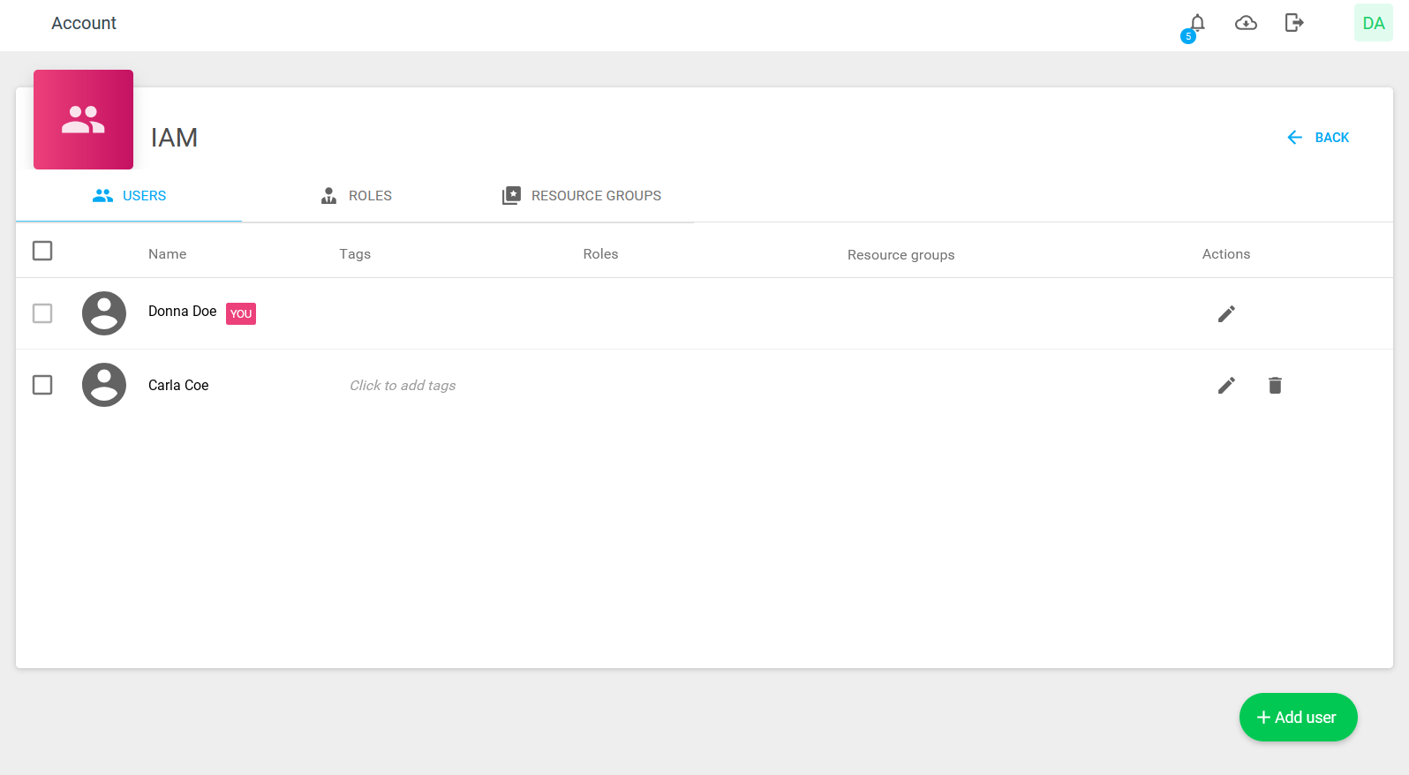This screenshot has height=775, width=1409.
Task: Open the Resource Groups tab
Action: click(x=582, y=196)
